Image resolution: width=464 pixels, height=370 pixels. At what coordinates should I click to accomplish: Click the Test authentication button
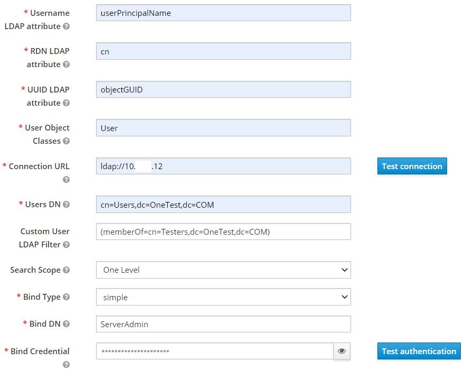[x=419, y=351]
